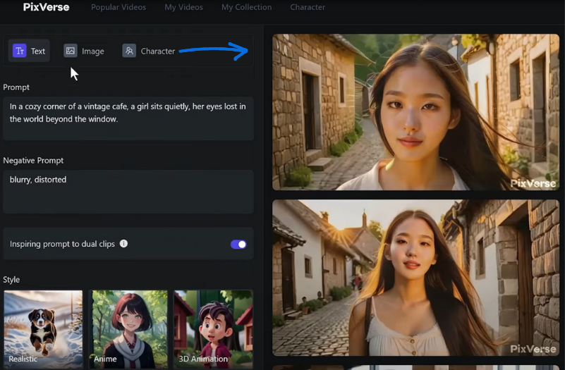Screen dimensions: 565x370
Task: Choose the 3D Animation style thumbnail
Action: click(x=213, y=329)
